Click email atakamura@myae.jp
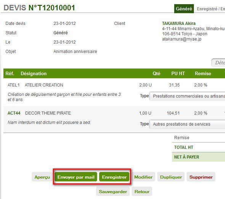The width and height of the screenshot is (225, 199). (182, 39)
